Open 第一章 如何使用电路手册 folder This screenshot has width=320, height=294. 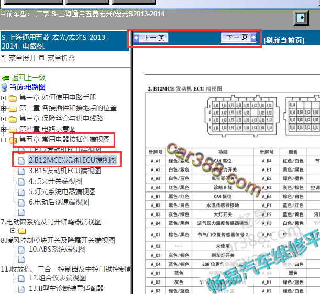click(x=58, y=98)
